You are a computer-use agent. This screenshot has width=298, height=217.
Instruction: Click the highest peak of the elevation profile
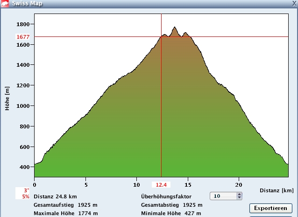(x=175, y=28)
